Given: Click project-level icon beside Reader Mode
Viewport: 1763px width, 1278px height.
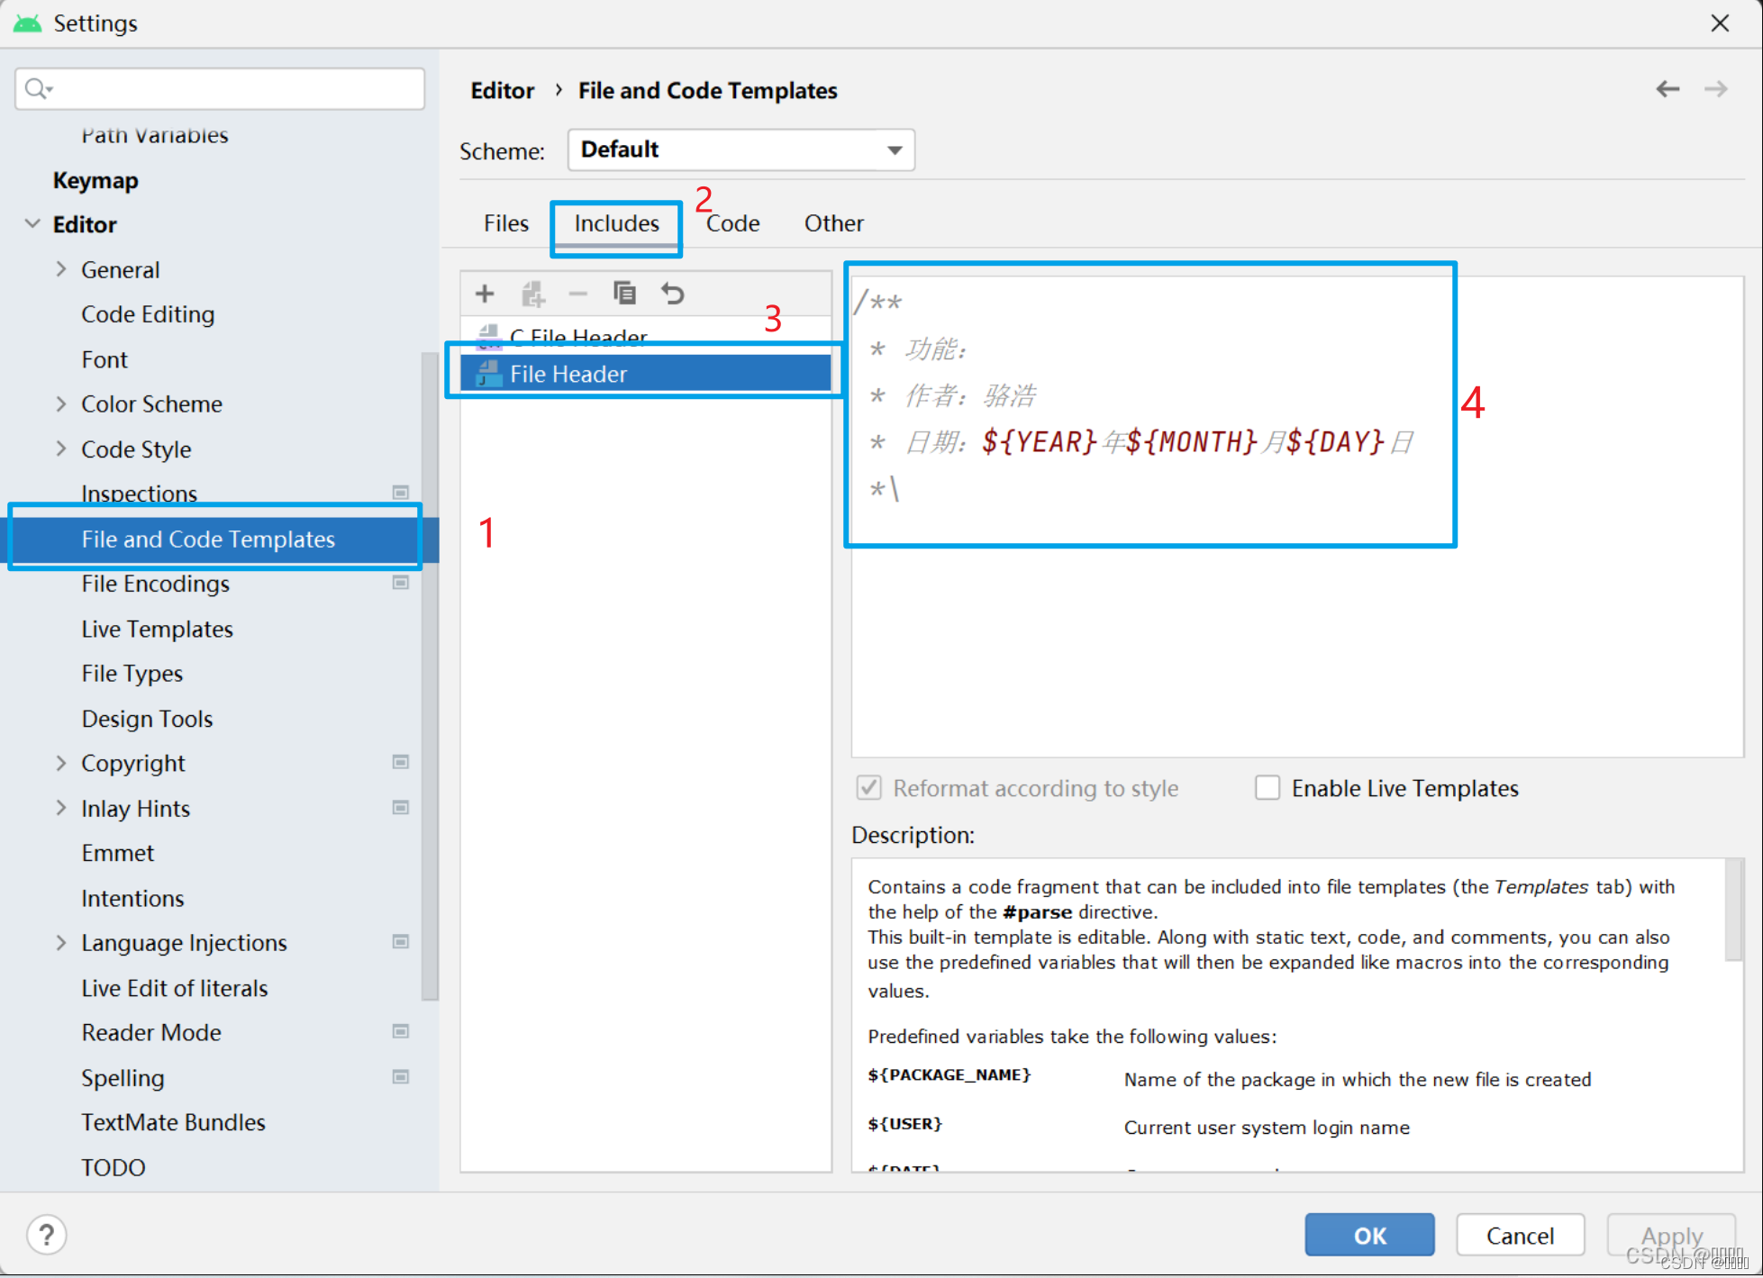Looking at the screenshot, I should pyautogui.click(x=401, y=1031).
